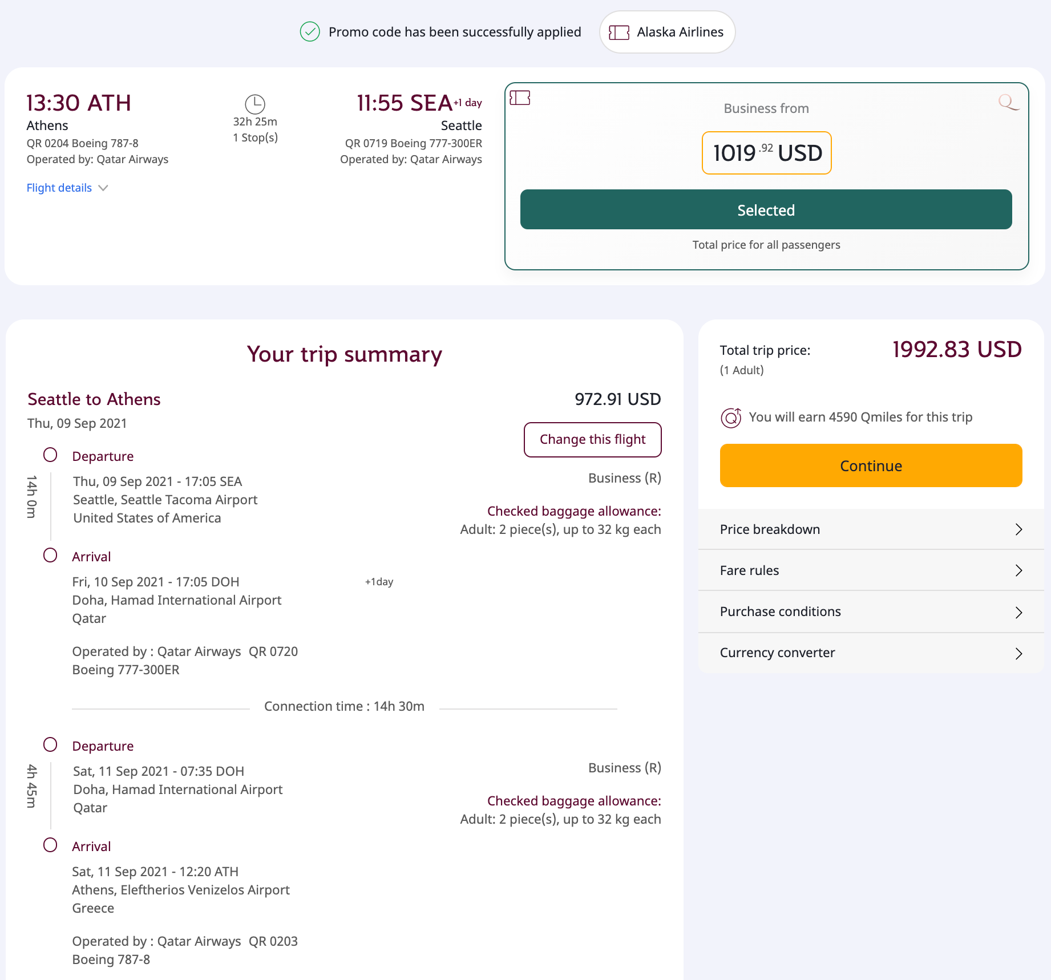The image size is (1051, 980).
Task: Click the Alaska Airlines promo pill
Action: [667, 33]
